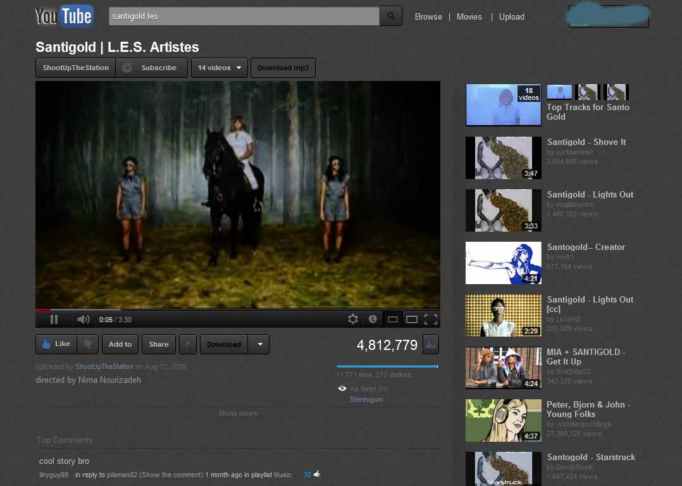Viewport: 682px width, 486px height.
Task: Pause the video playback
Action: click(x=54, y=320)
